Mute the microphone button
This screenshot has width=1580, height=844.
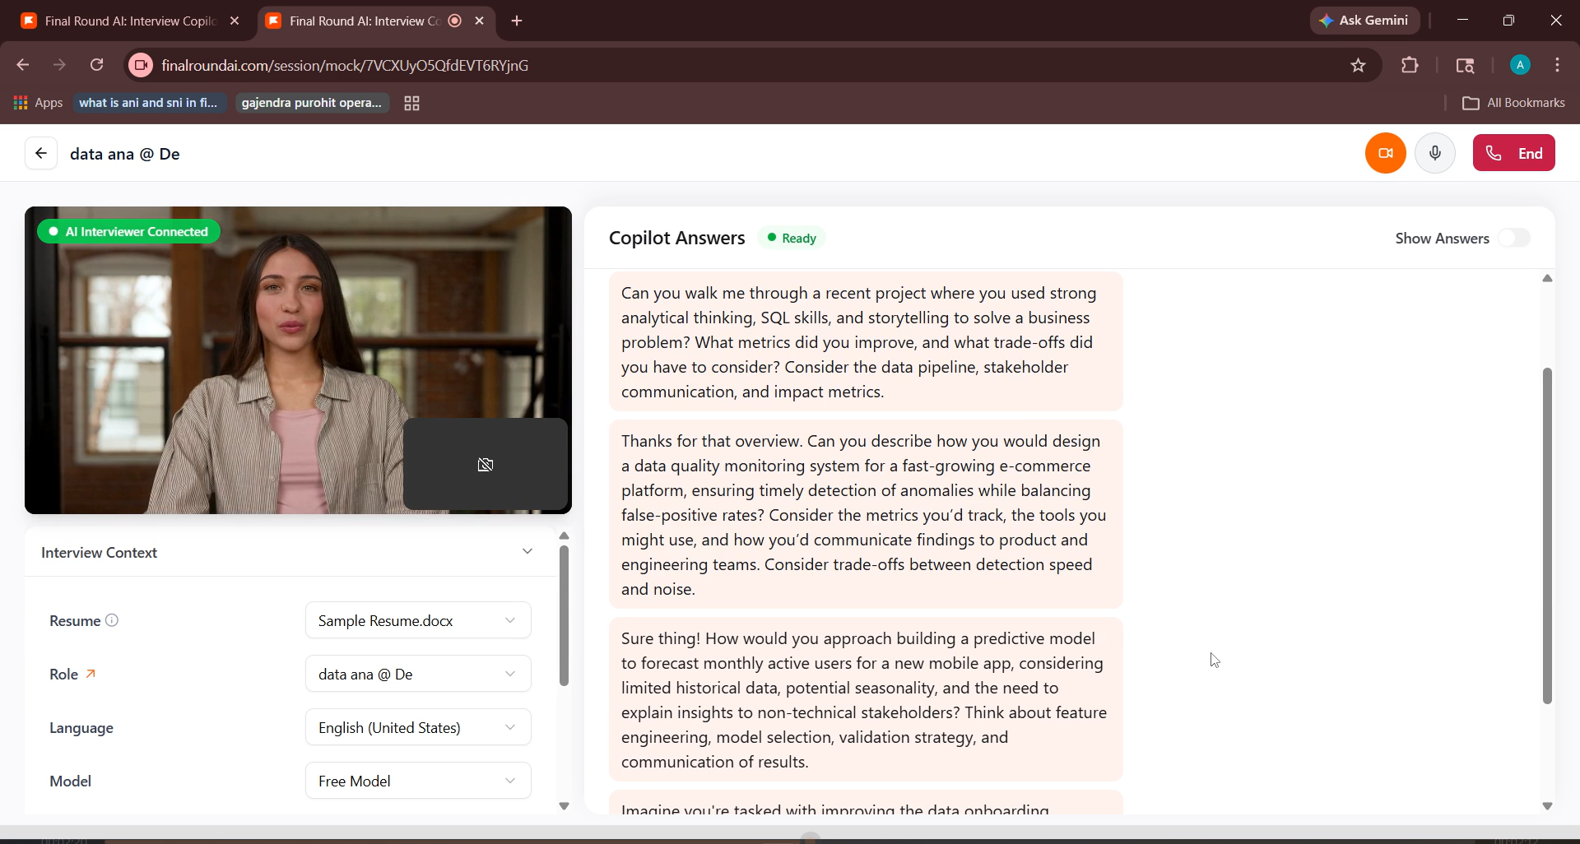tap(1435, 153)
